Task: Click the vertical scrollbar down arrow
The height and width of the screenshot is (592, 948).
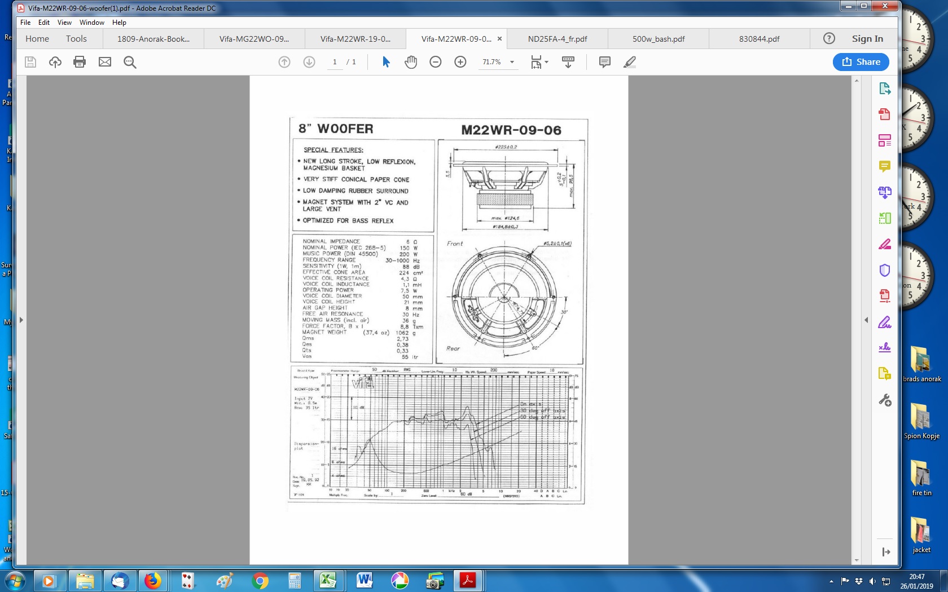Action: 857,560
